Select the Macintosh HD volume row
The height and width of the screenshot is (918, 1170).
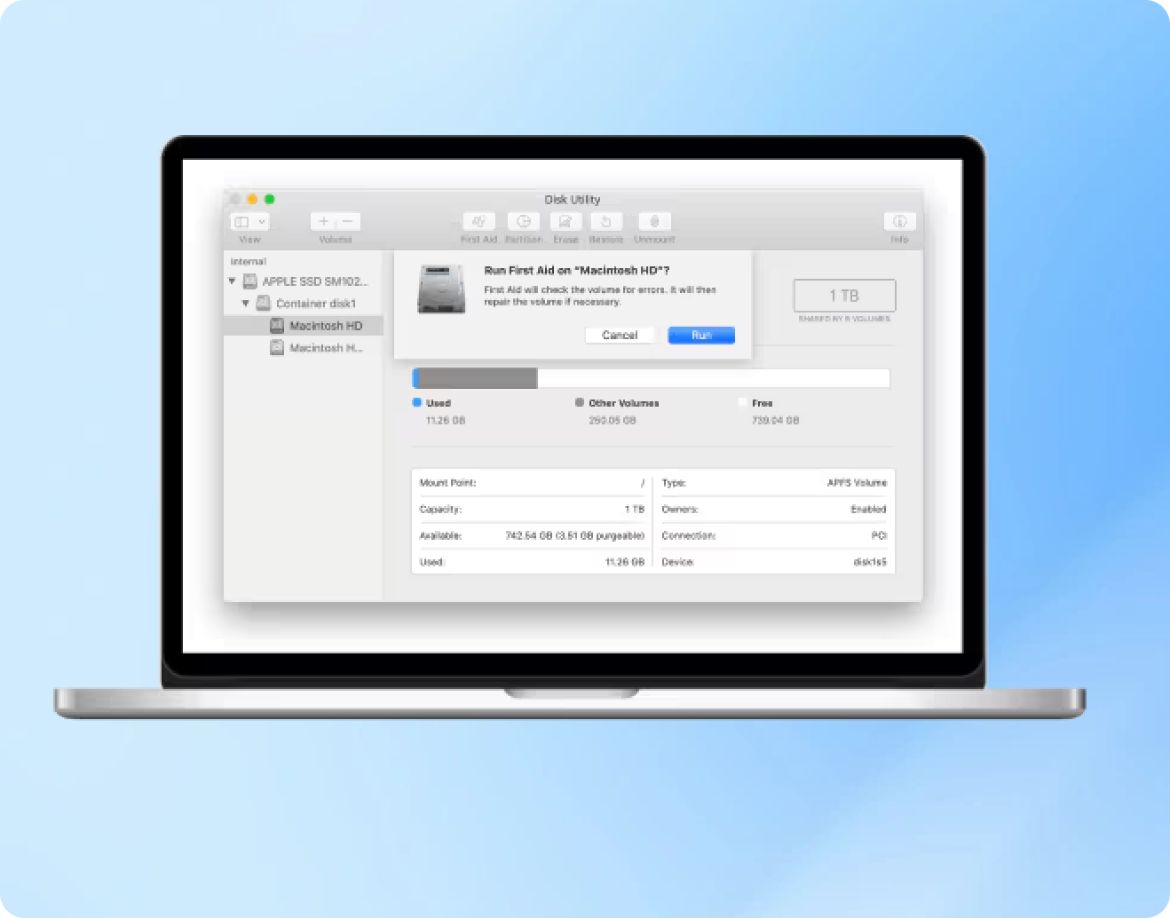click(x=304, y=326)
